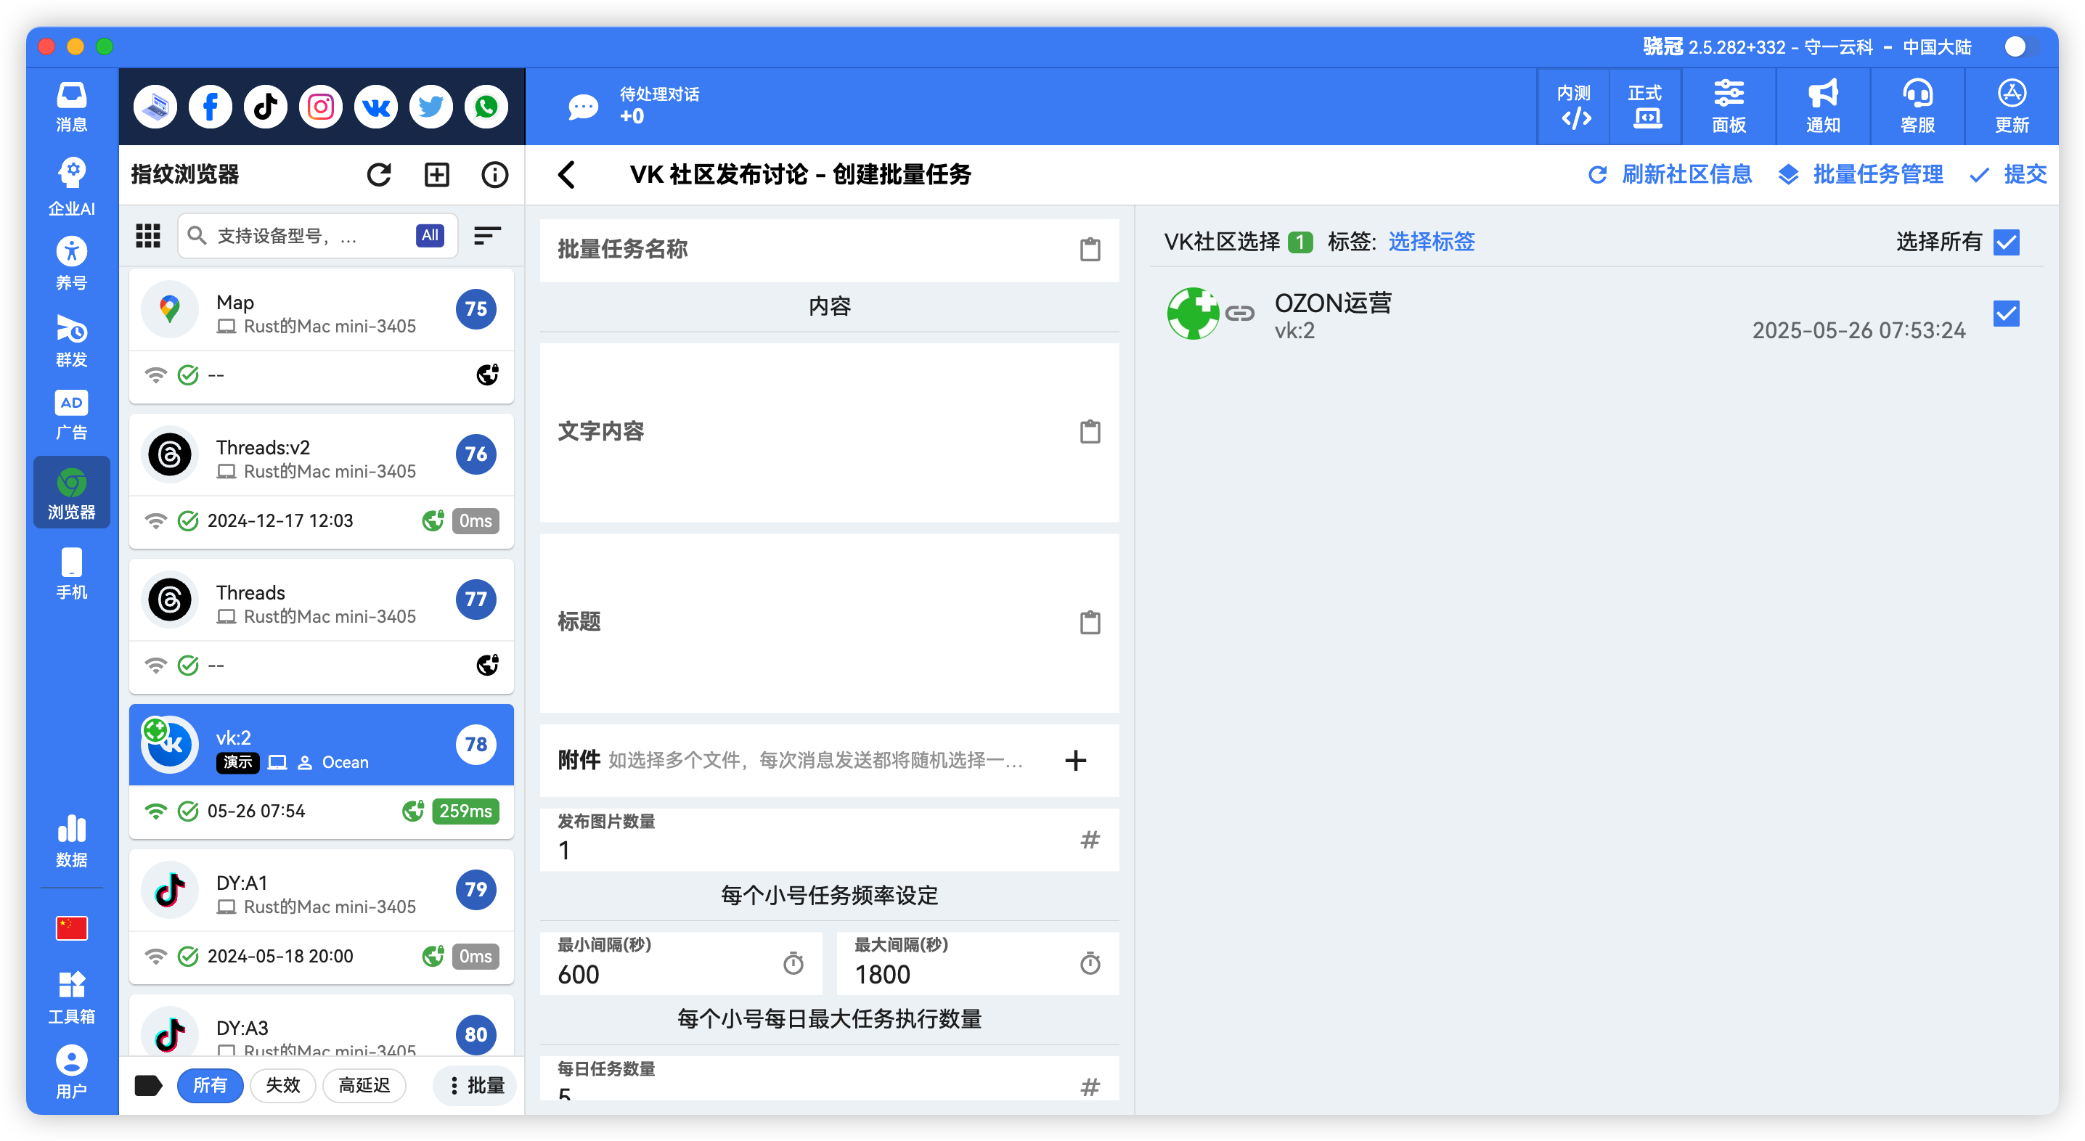Refresh the 指纹浏览器 list

tap(379, 174)
